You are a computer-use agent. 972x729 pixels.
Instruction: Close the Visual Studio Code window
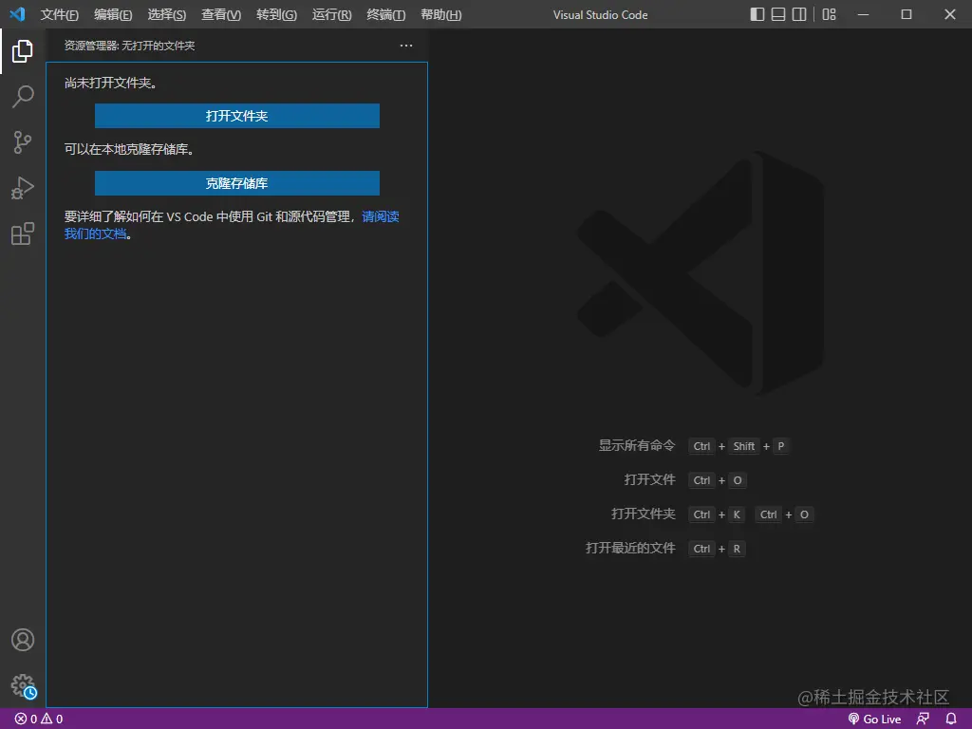[949, 14]
